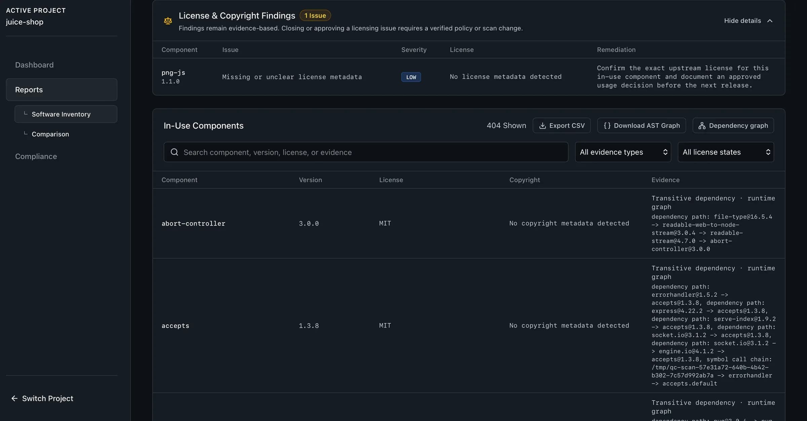Click 'No license metadata detected' cell
This screenshot has width=807, height=421.
[x=506, y=77]
